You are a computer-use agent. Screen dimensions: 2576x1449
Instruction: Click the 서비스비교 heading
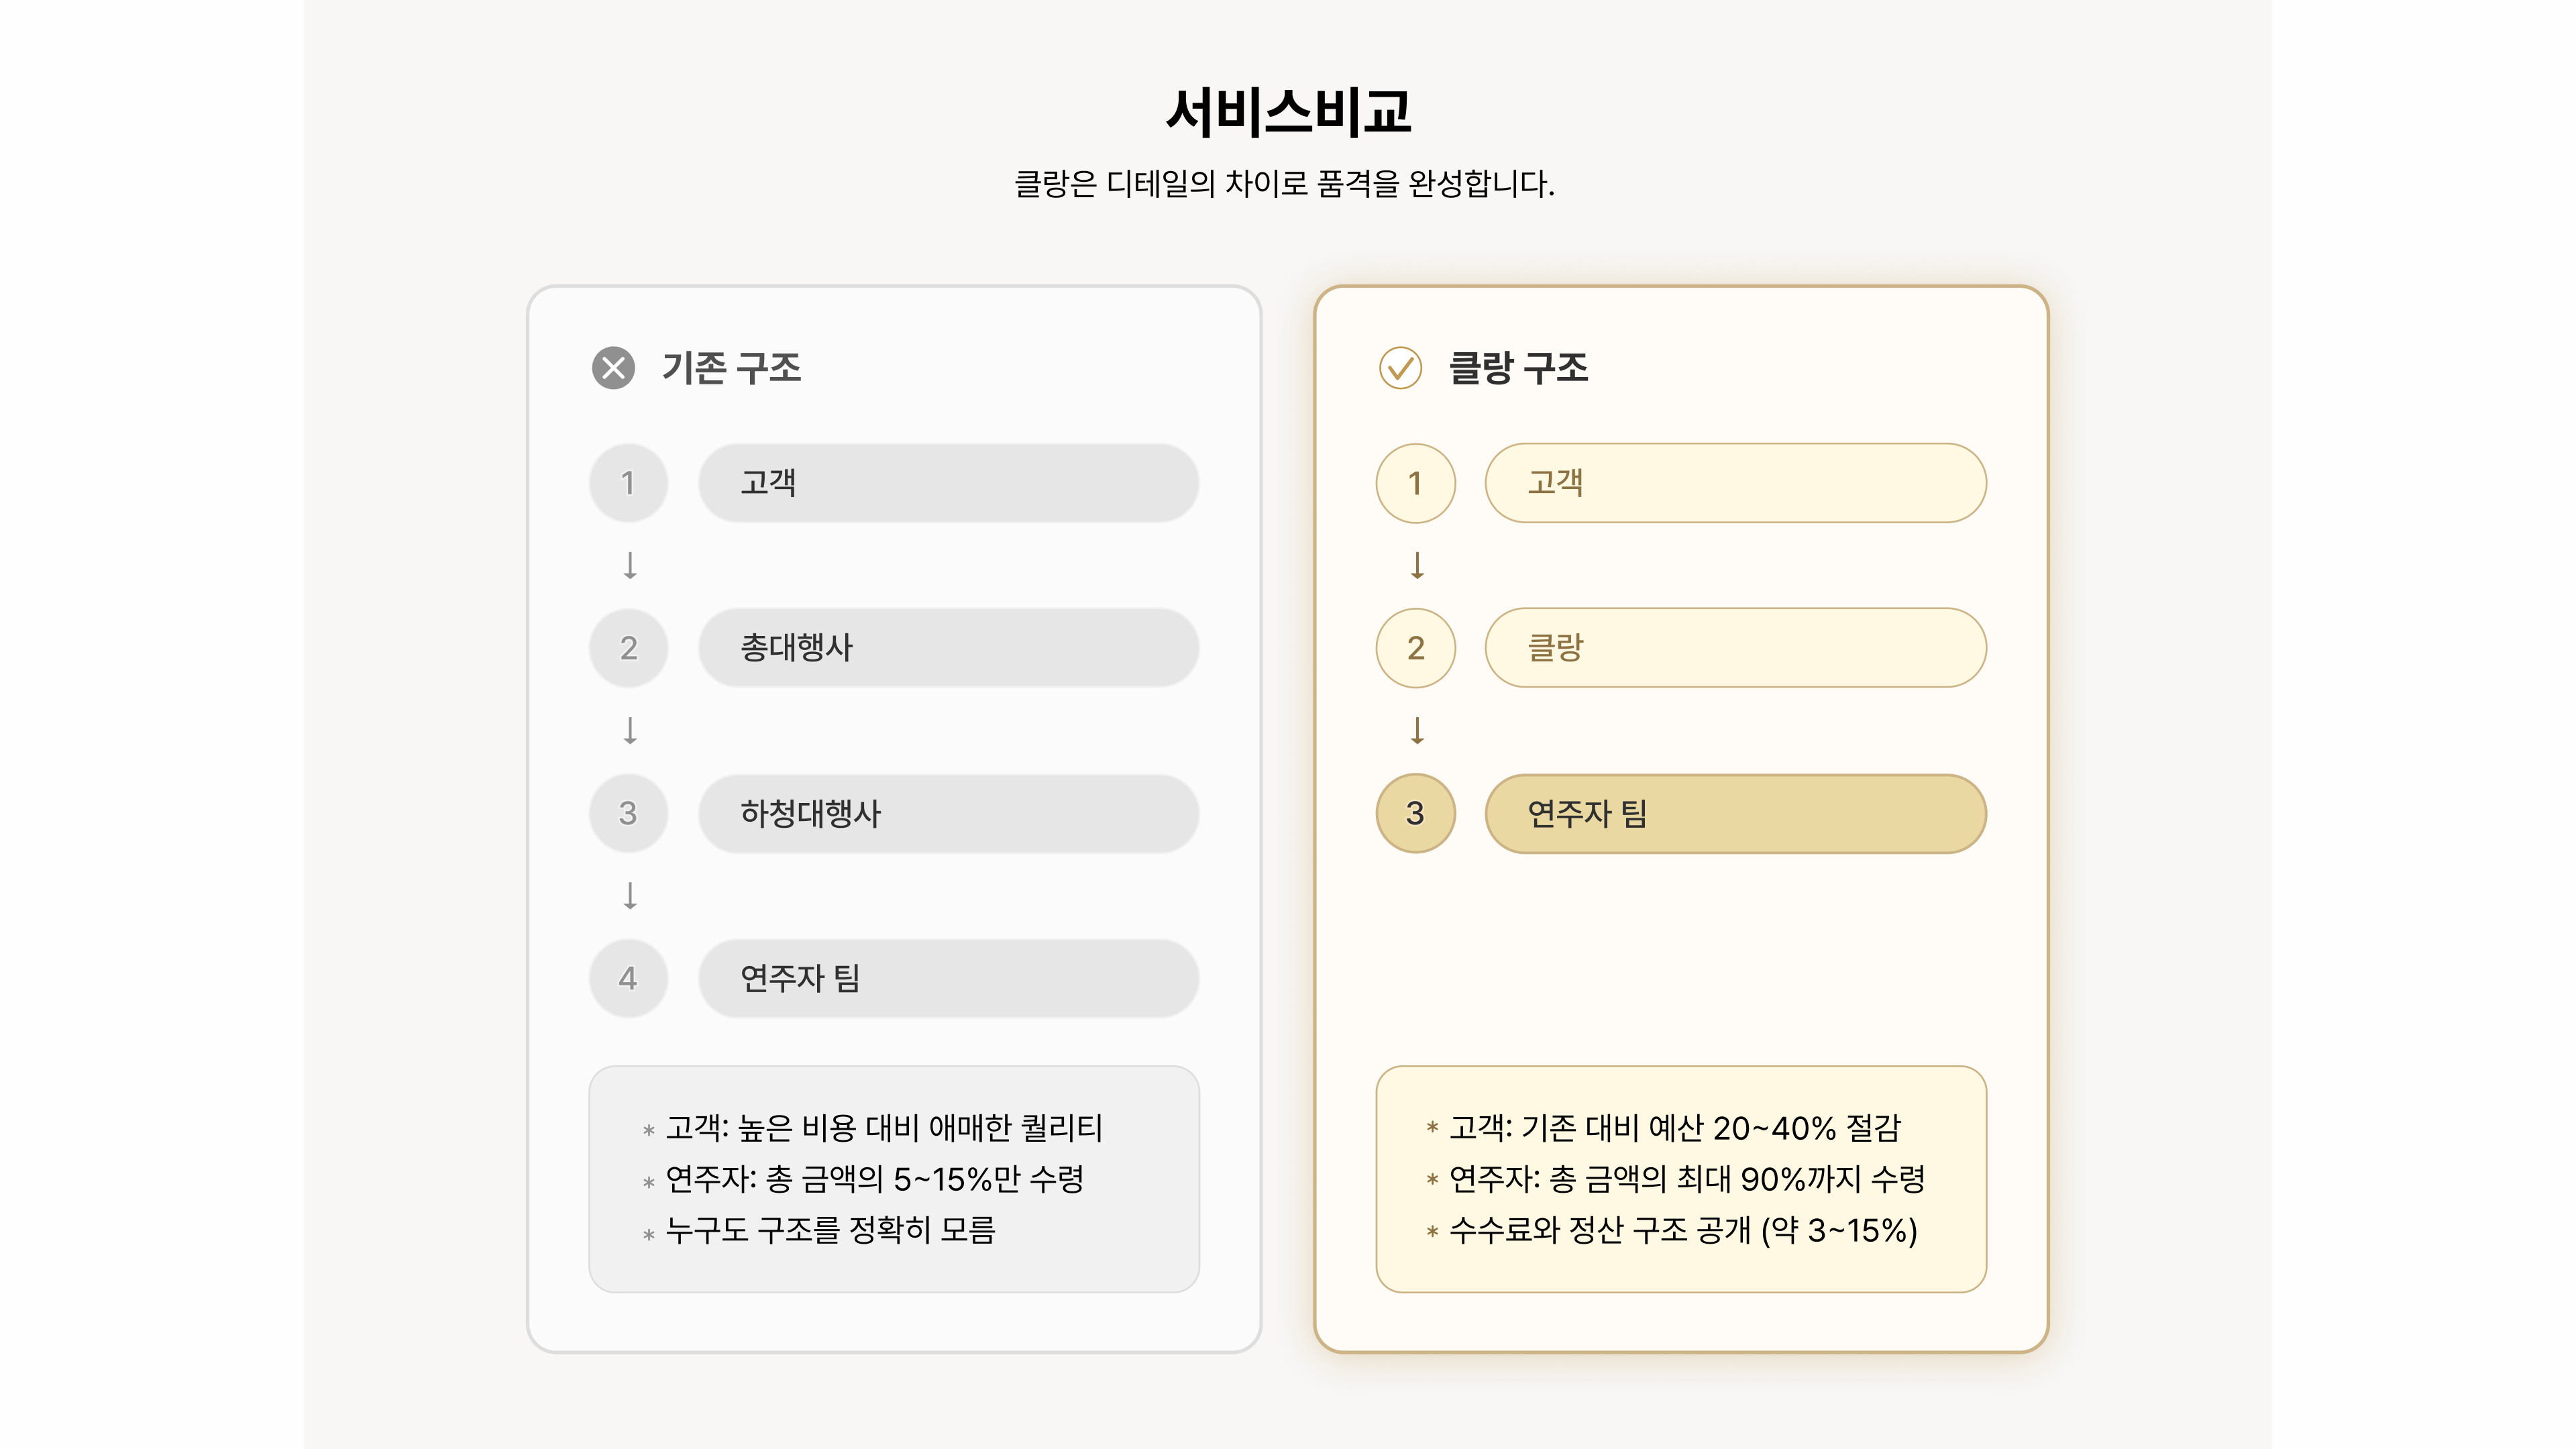pos(1288,110)
